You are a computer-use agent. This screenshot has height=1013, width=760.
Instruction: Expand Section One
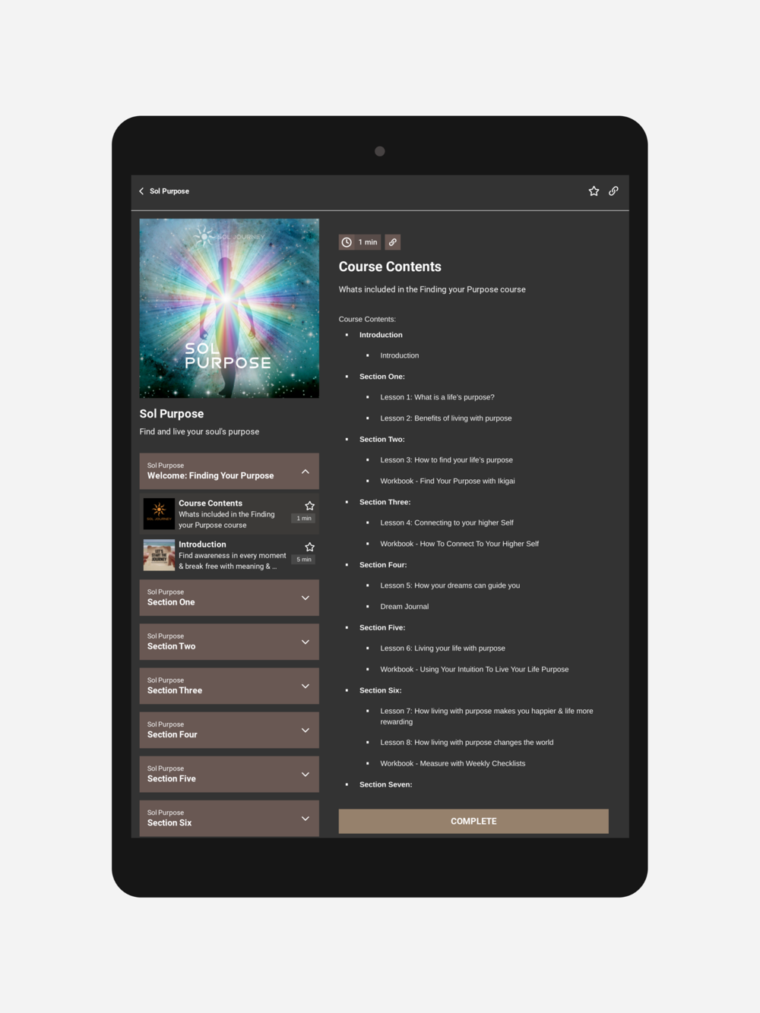tap(230, 598)
